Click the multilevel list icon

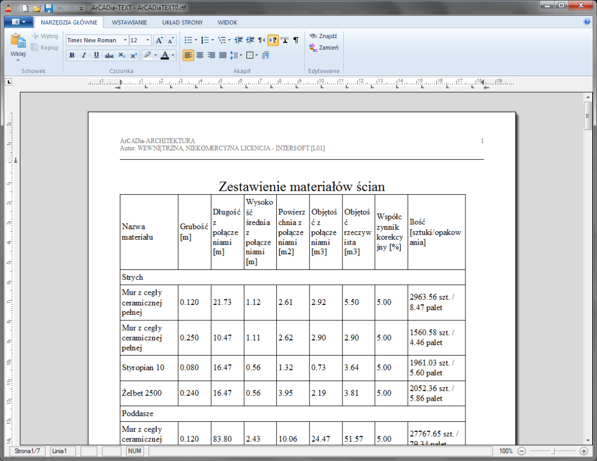click(x=222, y=40)
